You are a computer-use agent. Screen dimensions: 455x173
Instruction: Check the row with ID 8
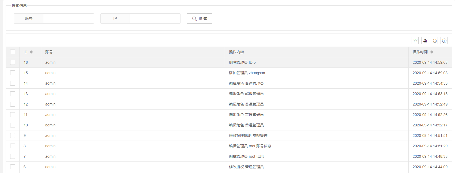tap(13, 146)
